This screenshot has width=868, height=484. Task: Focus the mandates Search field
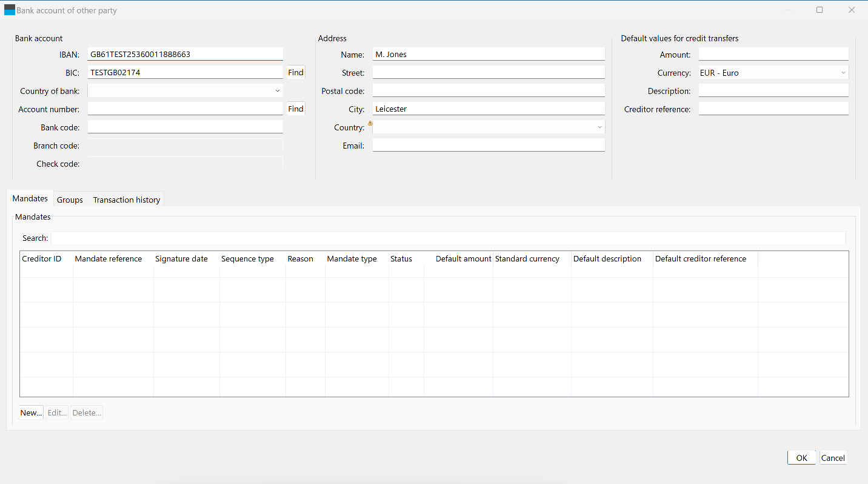(448, 238)
